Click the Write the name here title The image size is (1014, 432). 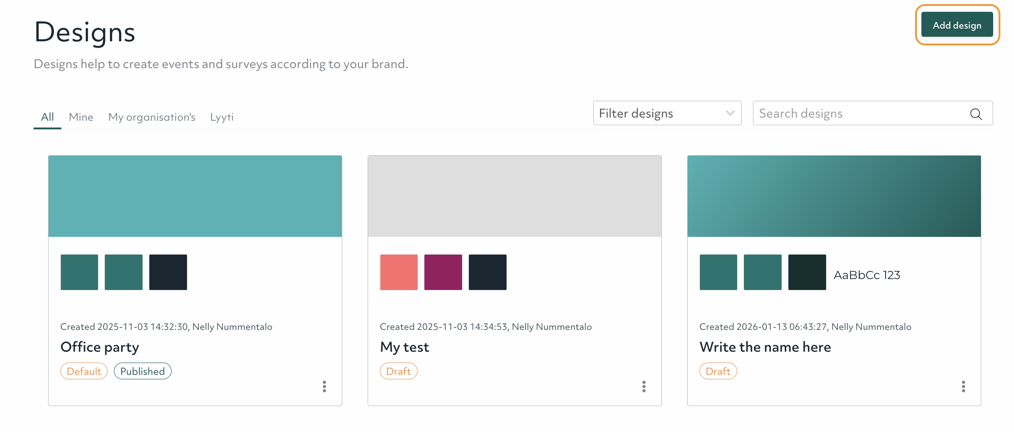pyautogui.click(x=765, y=347)
